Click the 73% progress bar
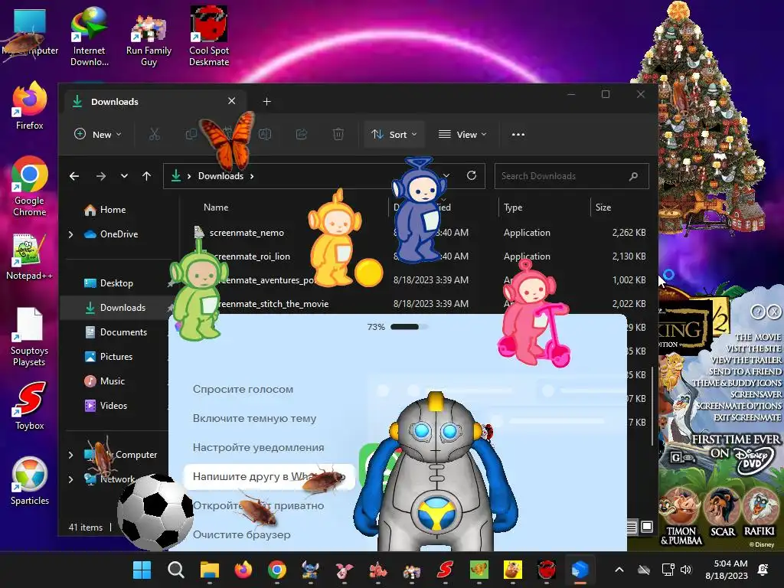 pyautogui.click(x=409, y=327)
